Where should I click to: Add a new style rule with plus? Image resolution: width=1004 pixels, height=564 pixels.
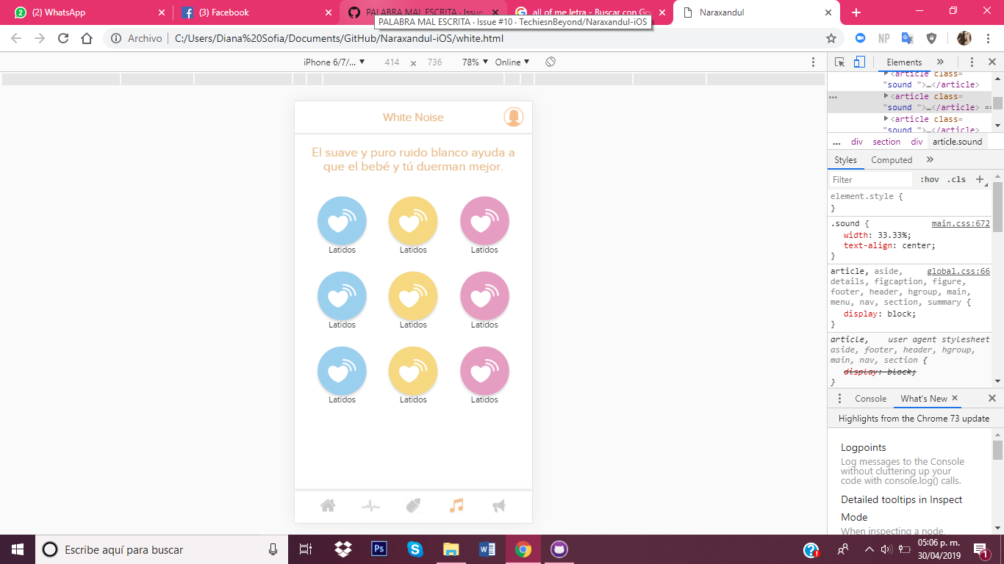(979, 179)
